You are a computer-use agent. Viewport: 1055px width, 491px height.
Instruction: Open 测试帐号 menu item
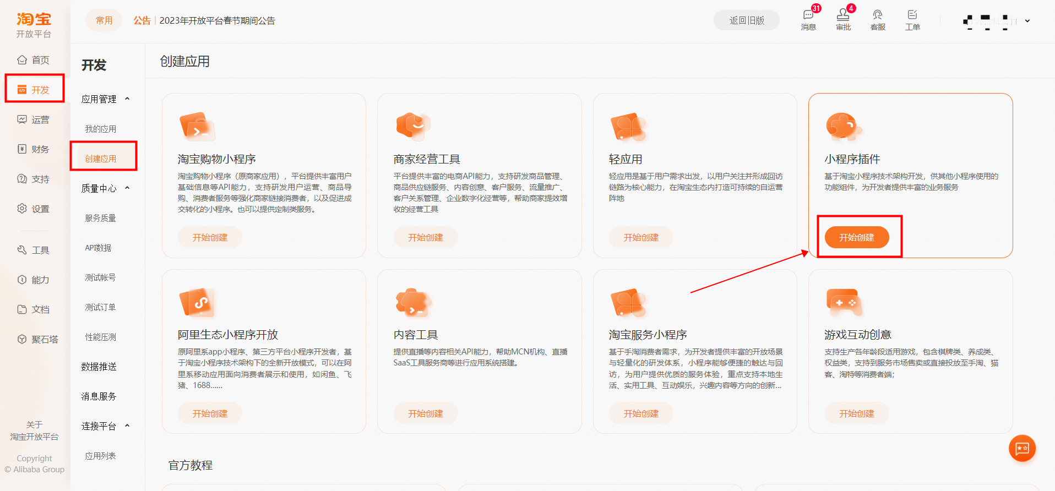click(x=100, y=277)
